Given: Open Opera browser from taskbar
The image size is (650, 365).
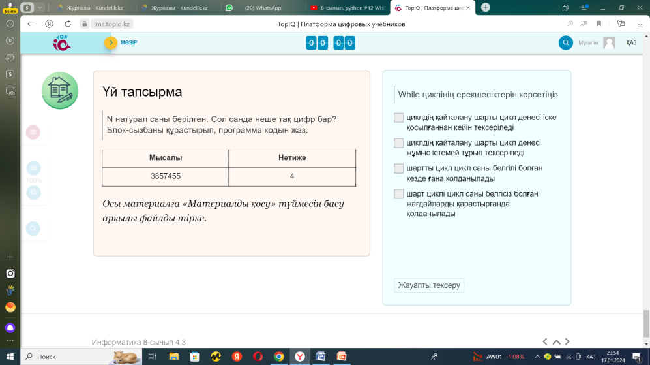Looking at the screenshot, I should point(258,357).
